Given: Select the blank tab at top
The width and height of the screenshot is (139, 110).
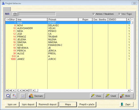Looking at the screenshot, I should (x=7, y=9).
